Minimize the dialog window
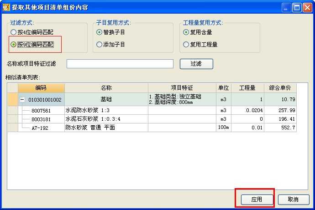The height and width of the screenshot is (210, 315). tap(286, 8)
